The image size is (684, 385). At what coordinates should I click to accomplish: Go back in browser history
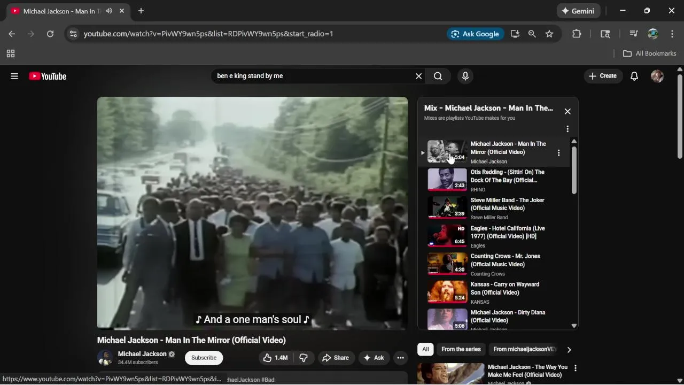click(12, 34)
